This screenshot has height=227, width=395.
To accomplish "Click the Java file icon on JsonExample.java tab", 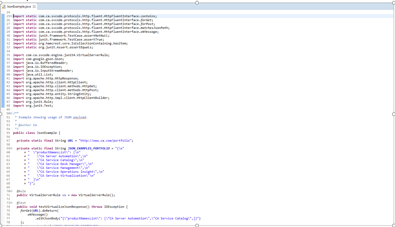I will 4,6.
